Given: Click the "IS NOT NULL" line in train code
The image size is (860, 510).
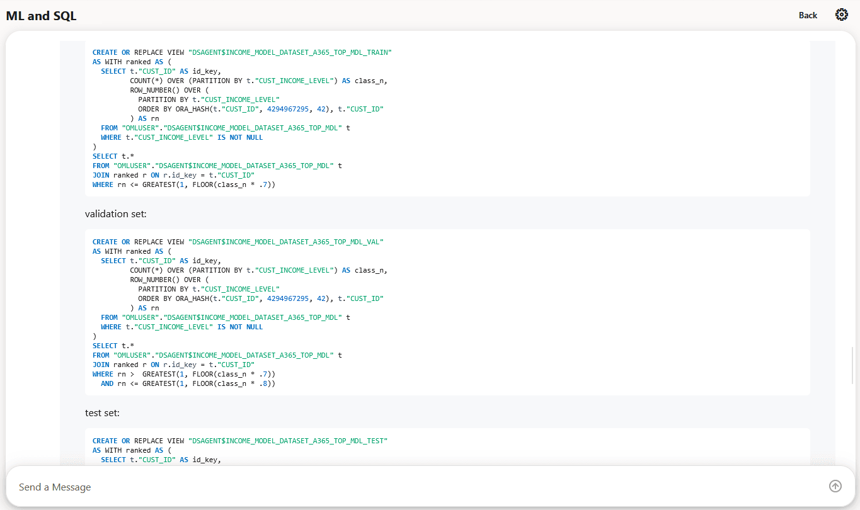Looking at the screenshot, I should point(182,137).
